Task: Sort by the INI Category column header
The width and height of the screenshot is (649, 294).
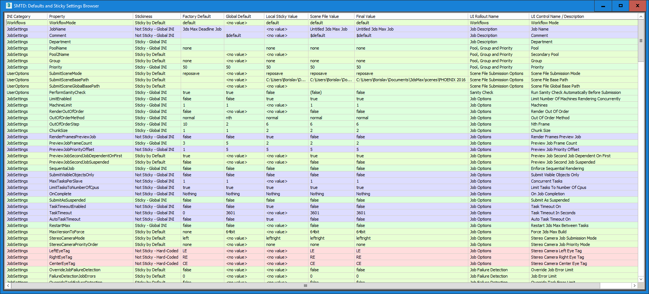Action: pyautogui.click(x=19, y=16)
